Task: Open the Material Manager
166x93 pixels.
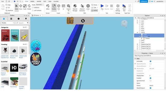Action: click(75, 8)
